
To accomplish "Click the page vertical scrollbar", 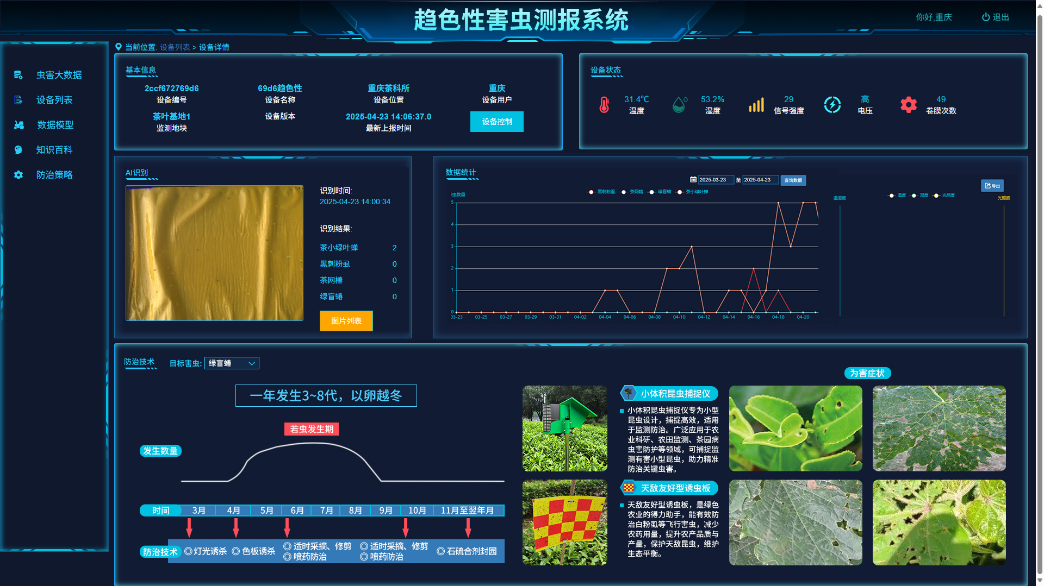I will (x=1040, y=293).
